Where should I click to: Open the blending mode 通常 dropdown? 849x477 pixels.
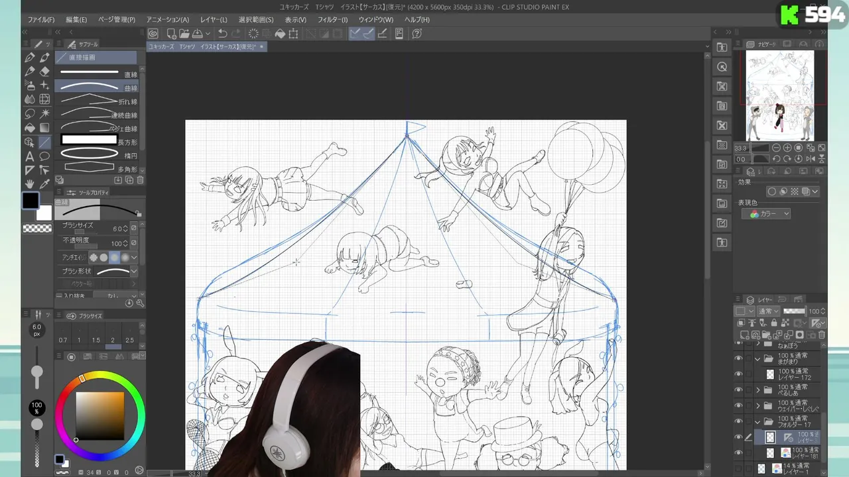click(769, 311)
